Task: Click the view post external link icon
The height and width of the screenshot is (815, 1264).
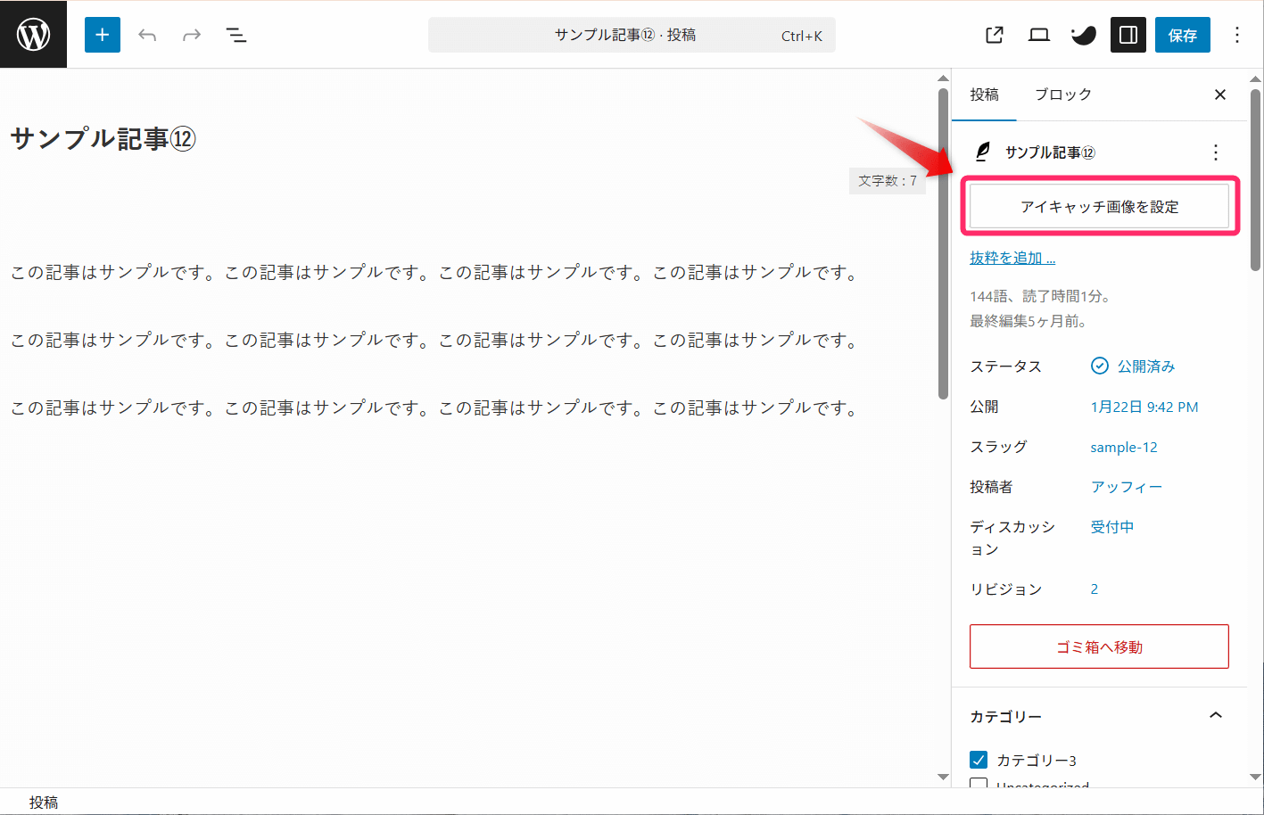Action: tap(995, 35)
